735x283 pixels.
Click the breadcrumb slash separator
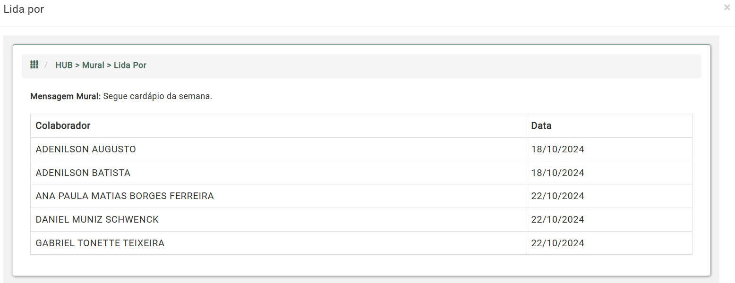[x=46, y=65]
